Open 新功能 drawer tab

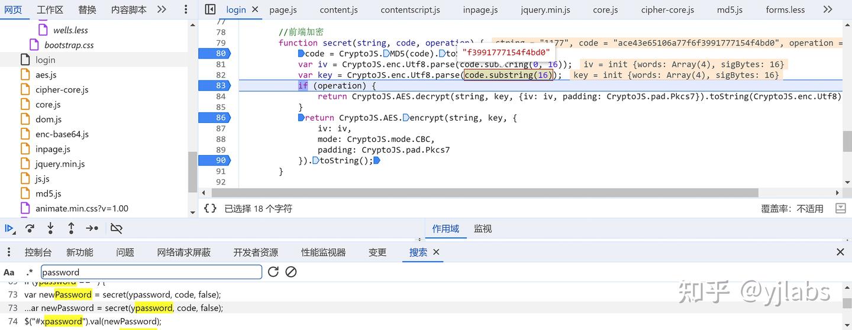pyautogui.click(x=80, y=253)
